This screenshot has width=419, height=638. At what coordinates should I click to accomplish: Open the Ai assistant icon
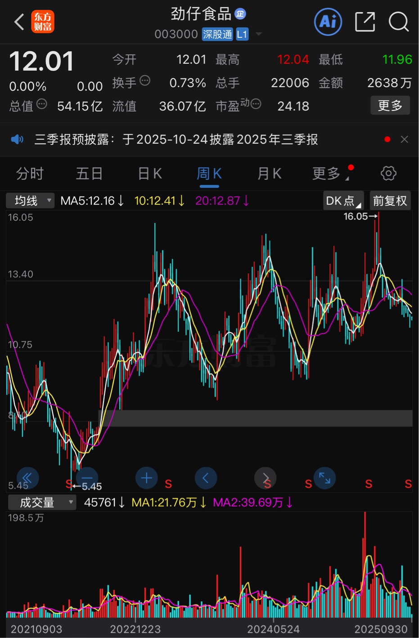[x=328, y=21]
